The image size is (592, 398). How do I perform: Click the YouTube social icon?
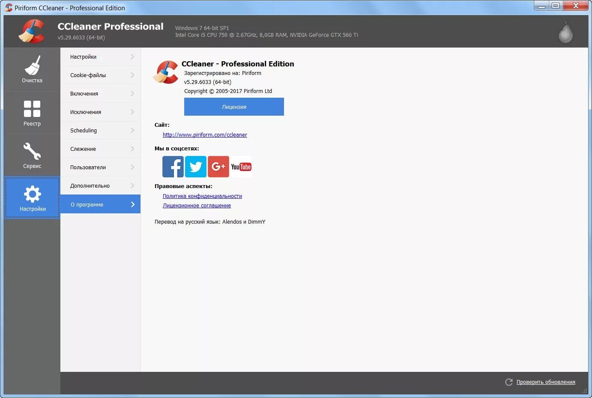pyautogui.click(x=241, y=167)
